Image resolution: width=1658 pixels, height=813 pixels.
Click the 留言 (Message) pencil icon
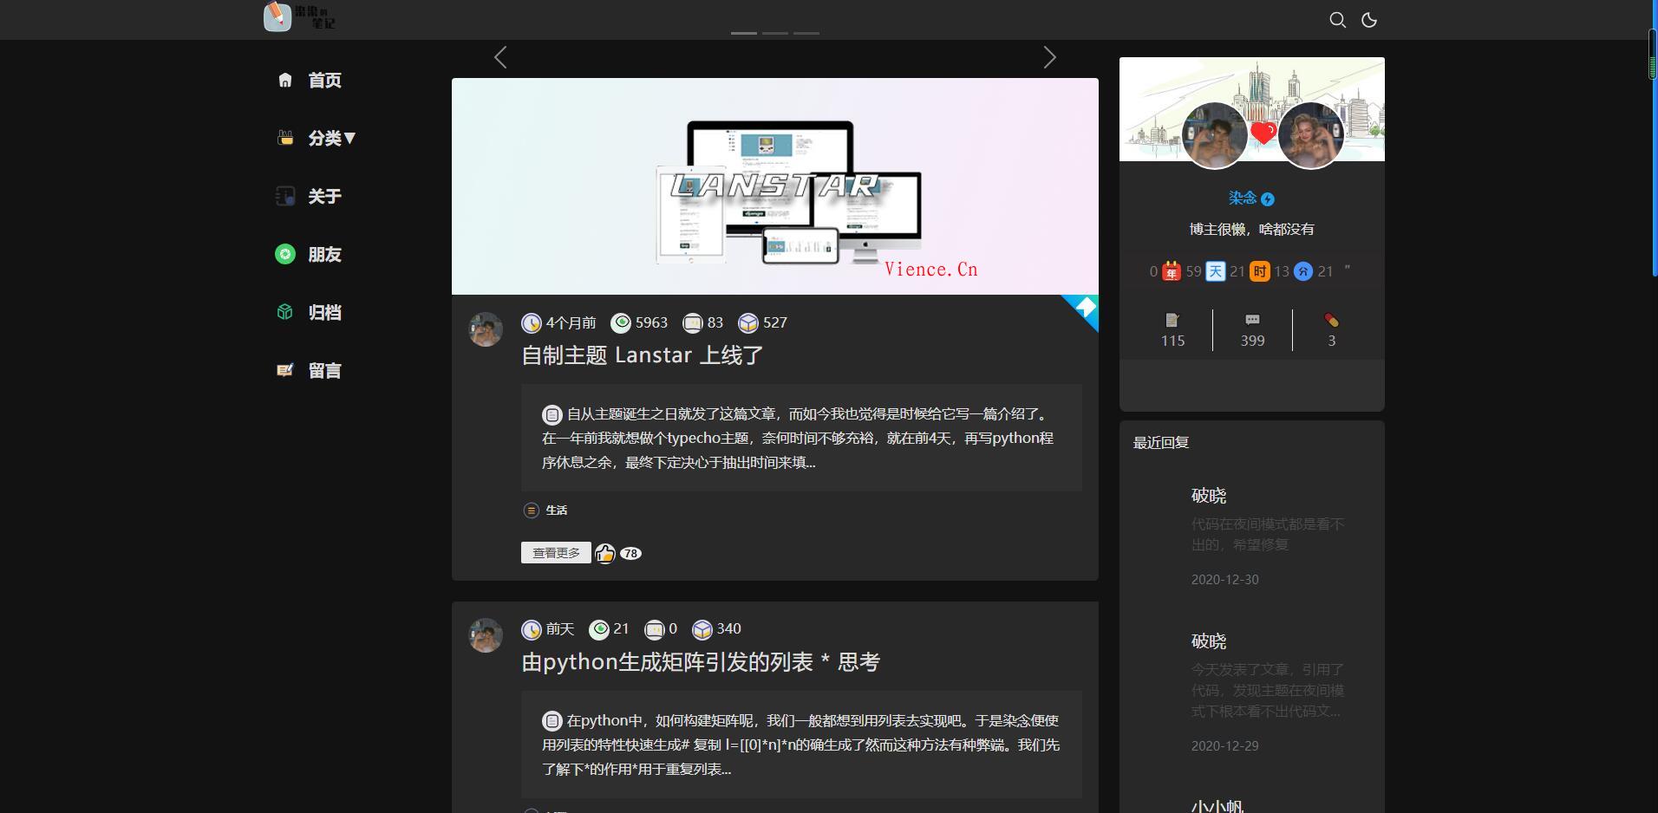(286, 370)
